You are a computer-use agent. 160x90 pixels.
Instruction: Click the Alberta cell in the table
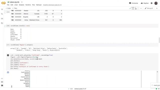26,14
